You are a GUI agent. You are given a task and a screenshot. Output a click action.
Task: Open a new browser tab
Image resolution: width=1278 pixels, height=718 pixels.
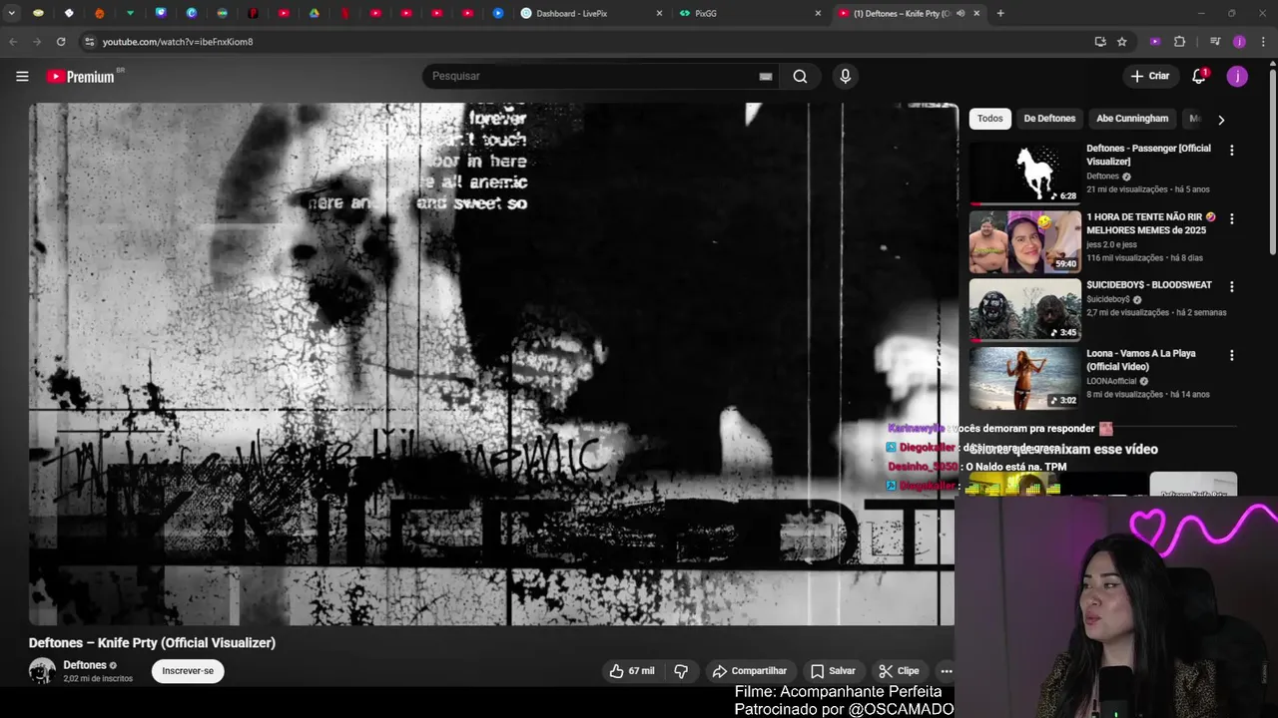(1000, 14)
